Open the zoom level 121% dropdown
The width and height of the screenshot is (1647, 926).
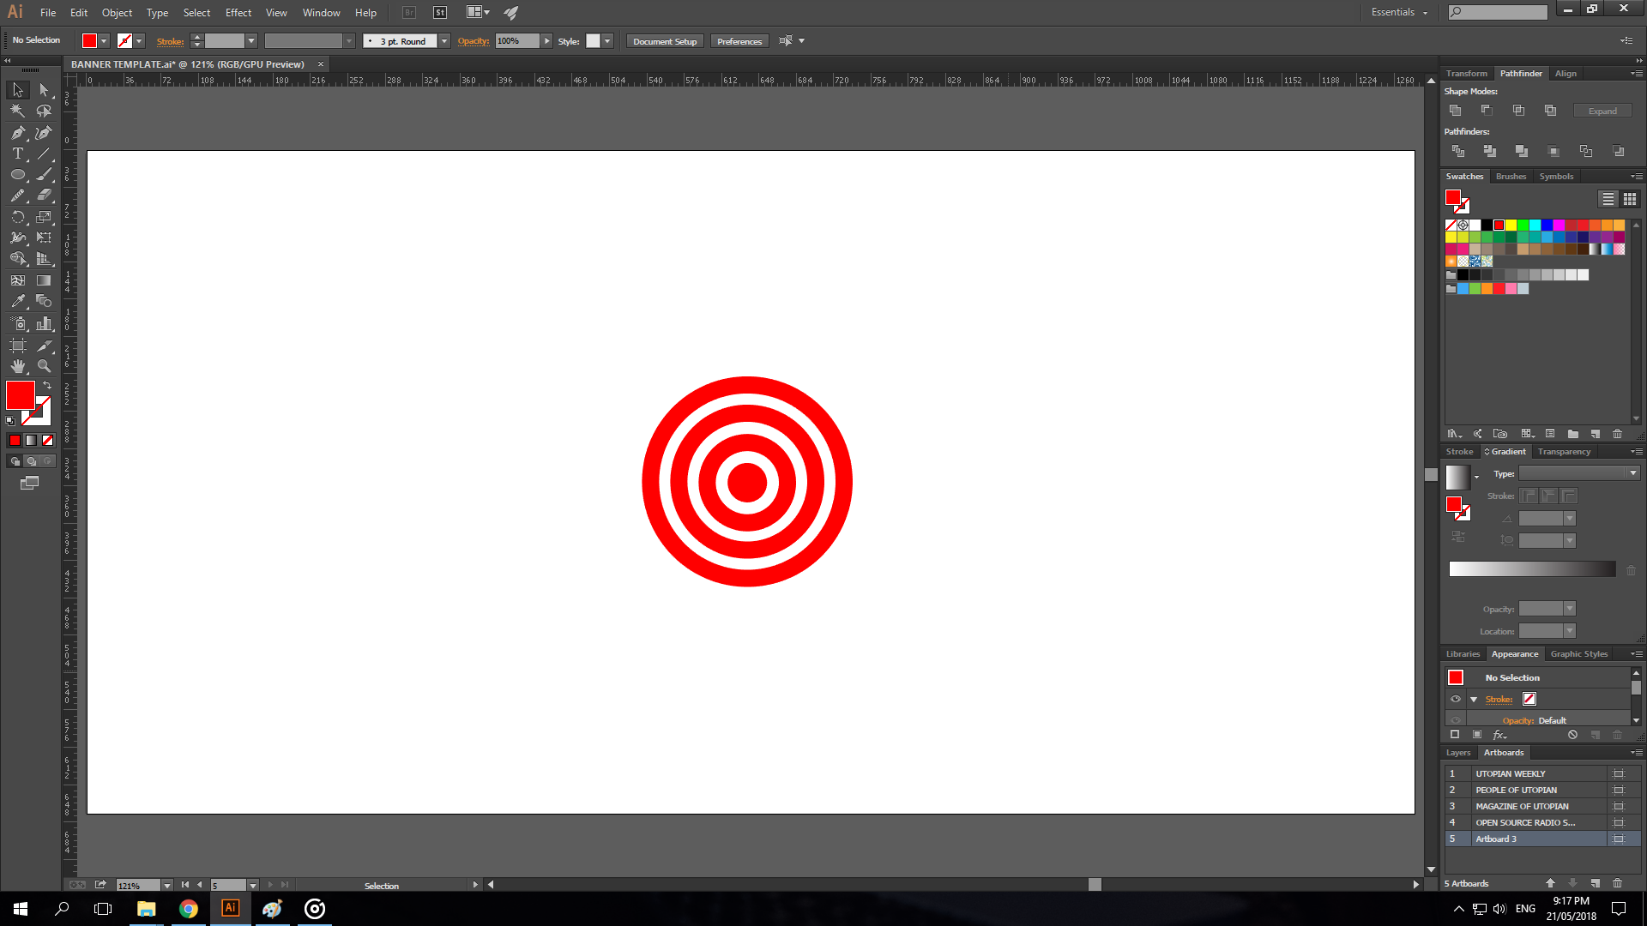point(167,885)
